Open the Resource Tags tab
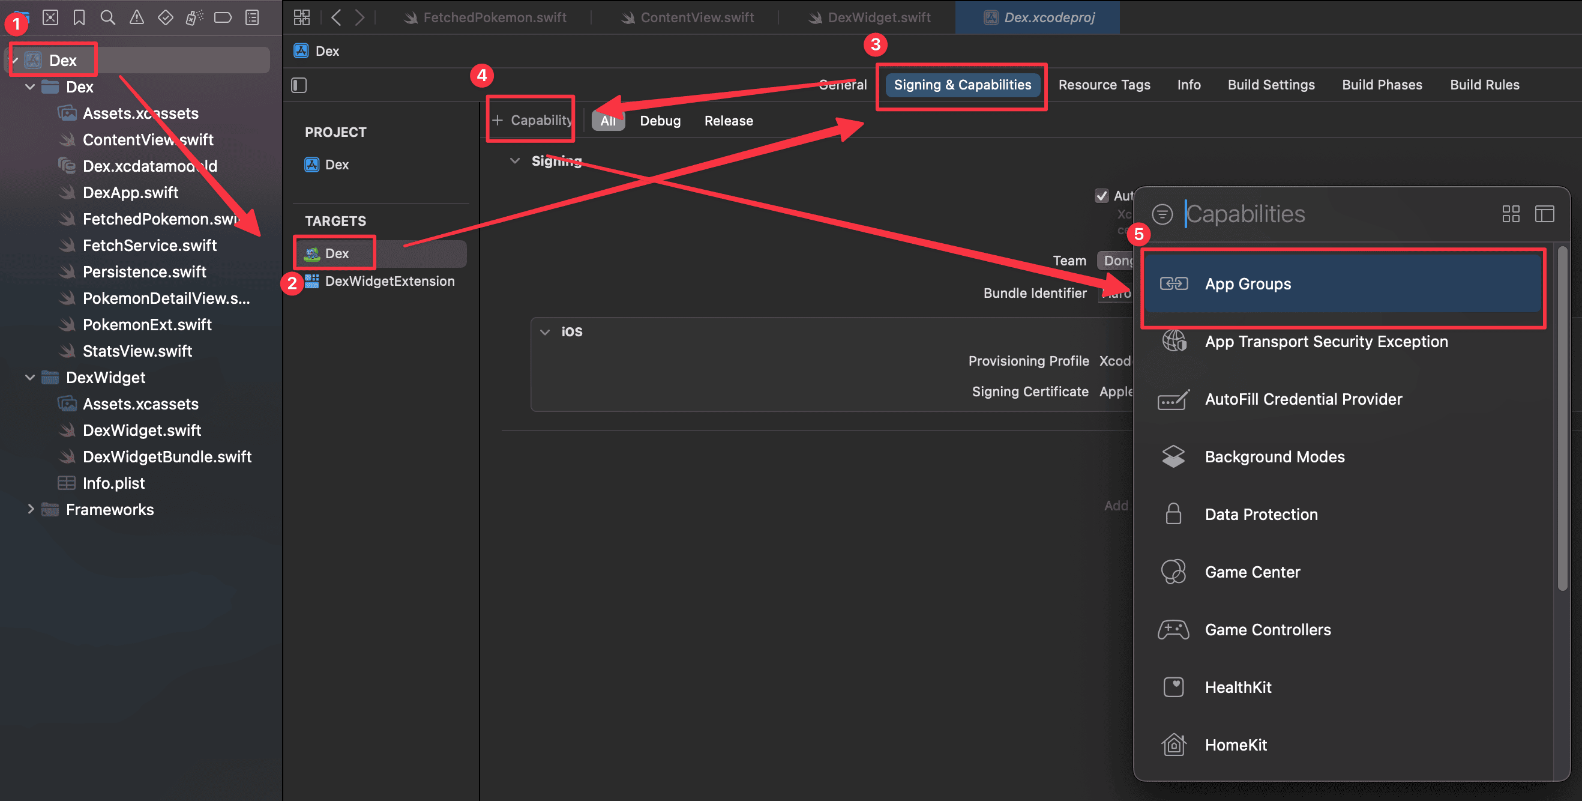The height and width of the screenshot is (801, 1582). coord(1104,85)
